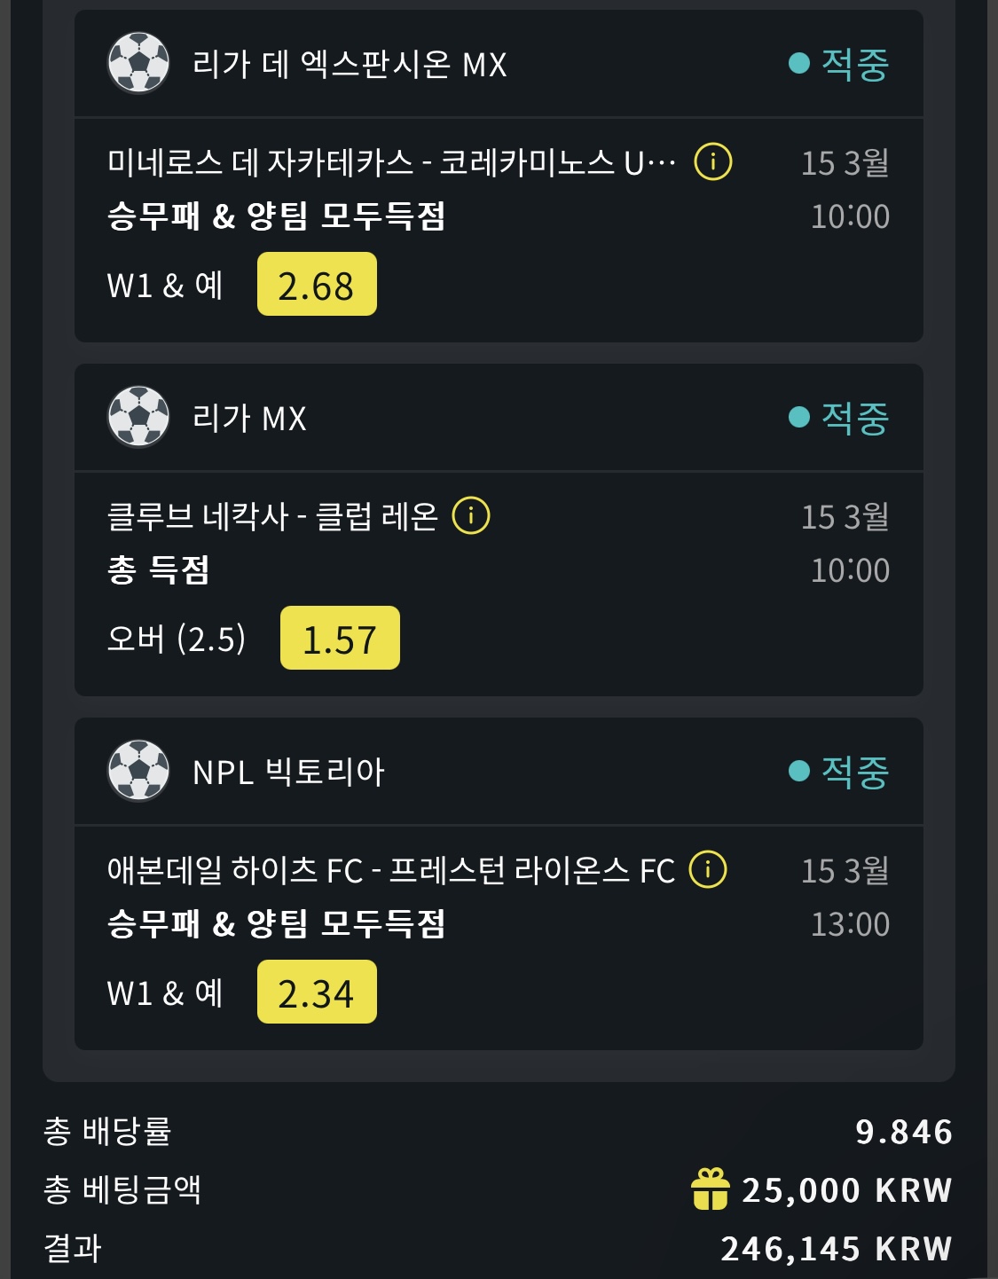Click 리가 데 엑스판시온 MX league title

pos(350,64)
